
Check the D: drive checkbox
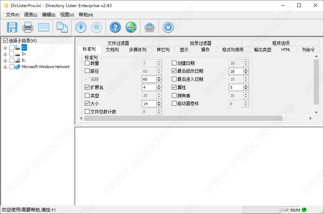[12, 54]
